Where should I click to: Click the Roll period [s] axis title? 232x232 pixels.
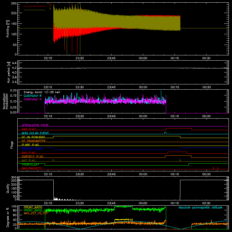click(8, 72)
